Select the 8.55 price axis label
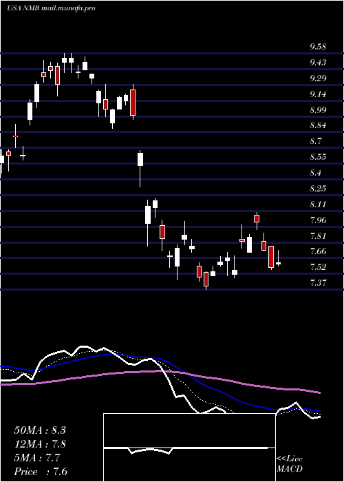This screenshot has height=482, width=344. coord(318,157)
